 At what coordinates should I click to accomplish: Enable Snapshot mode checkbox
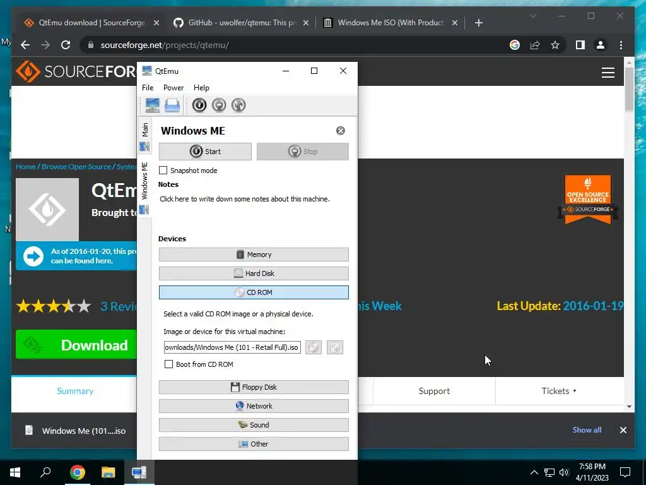(163, 171)
